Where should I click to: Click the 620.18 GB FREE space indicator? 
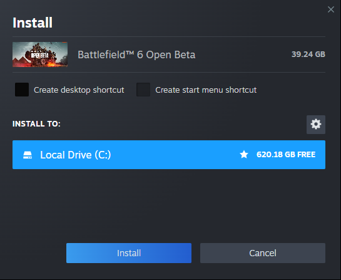[286, 155]
